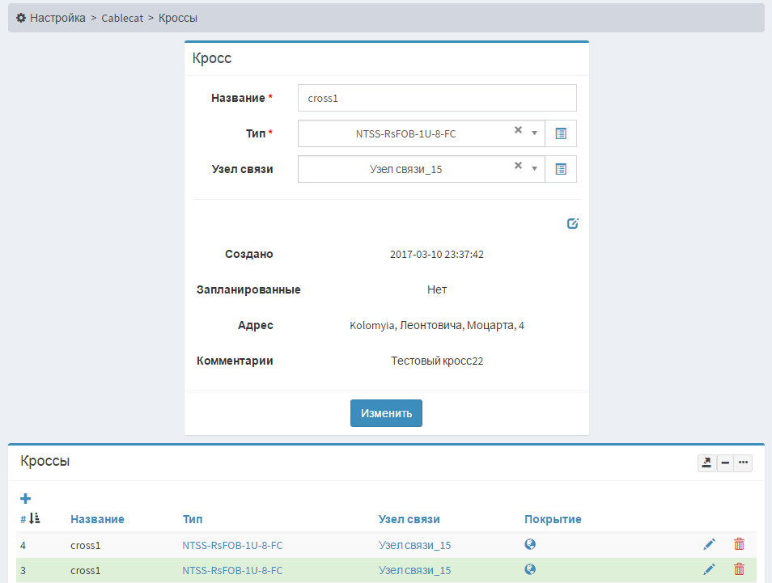The height and width of the screenshot is (583, 772).
Task: Click the list icon beside the Узел связи field
Action: pyautogui.click(x=561, y=169)
